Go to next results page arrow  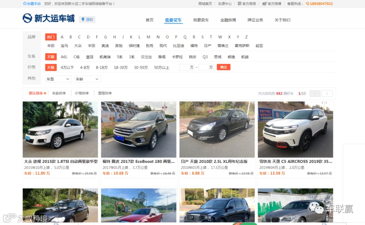pos(327,93)
